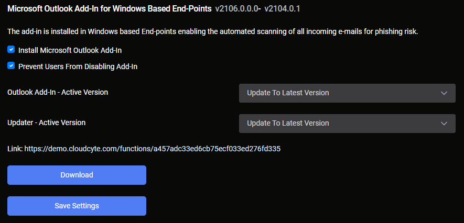This screenshot has width=464, height=223.
Task: Click the 'Outlook Add-In - Active Version' label
Action: 58,92
